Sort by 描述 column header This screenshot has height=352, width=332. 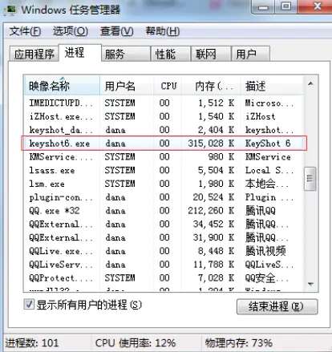(272, 86)
